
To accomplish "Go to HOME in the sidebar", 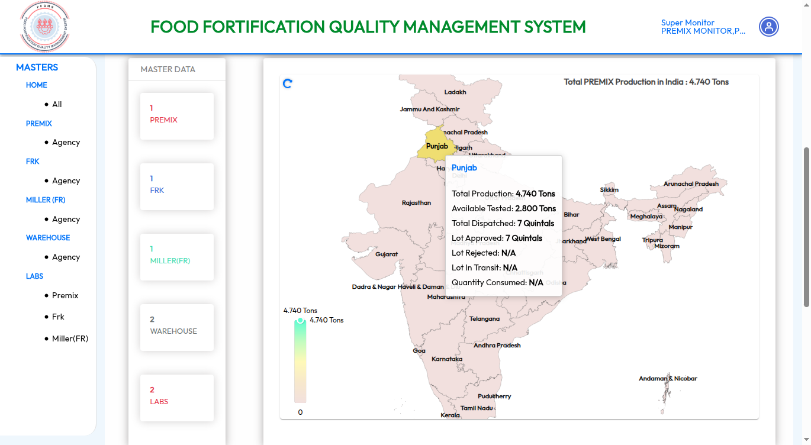I will tap(36, 85).
